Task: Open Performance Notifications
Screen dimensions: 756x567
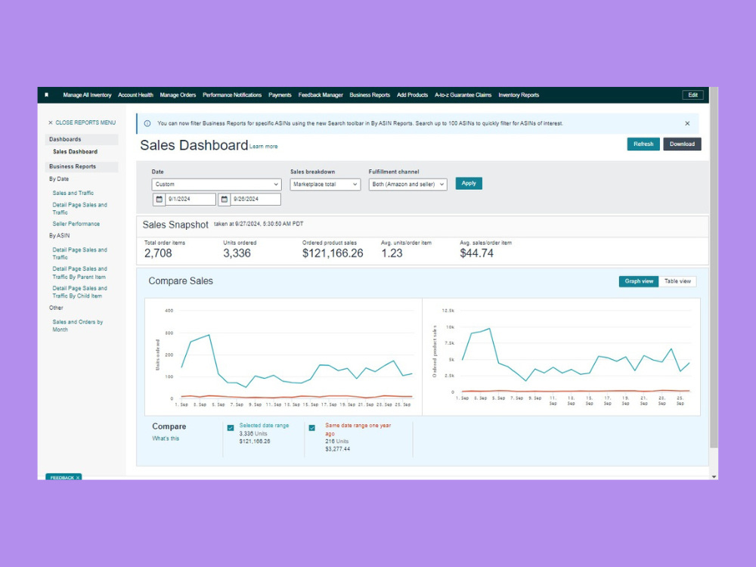Action: click(x=232, y=95)
